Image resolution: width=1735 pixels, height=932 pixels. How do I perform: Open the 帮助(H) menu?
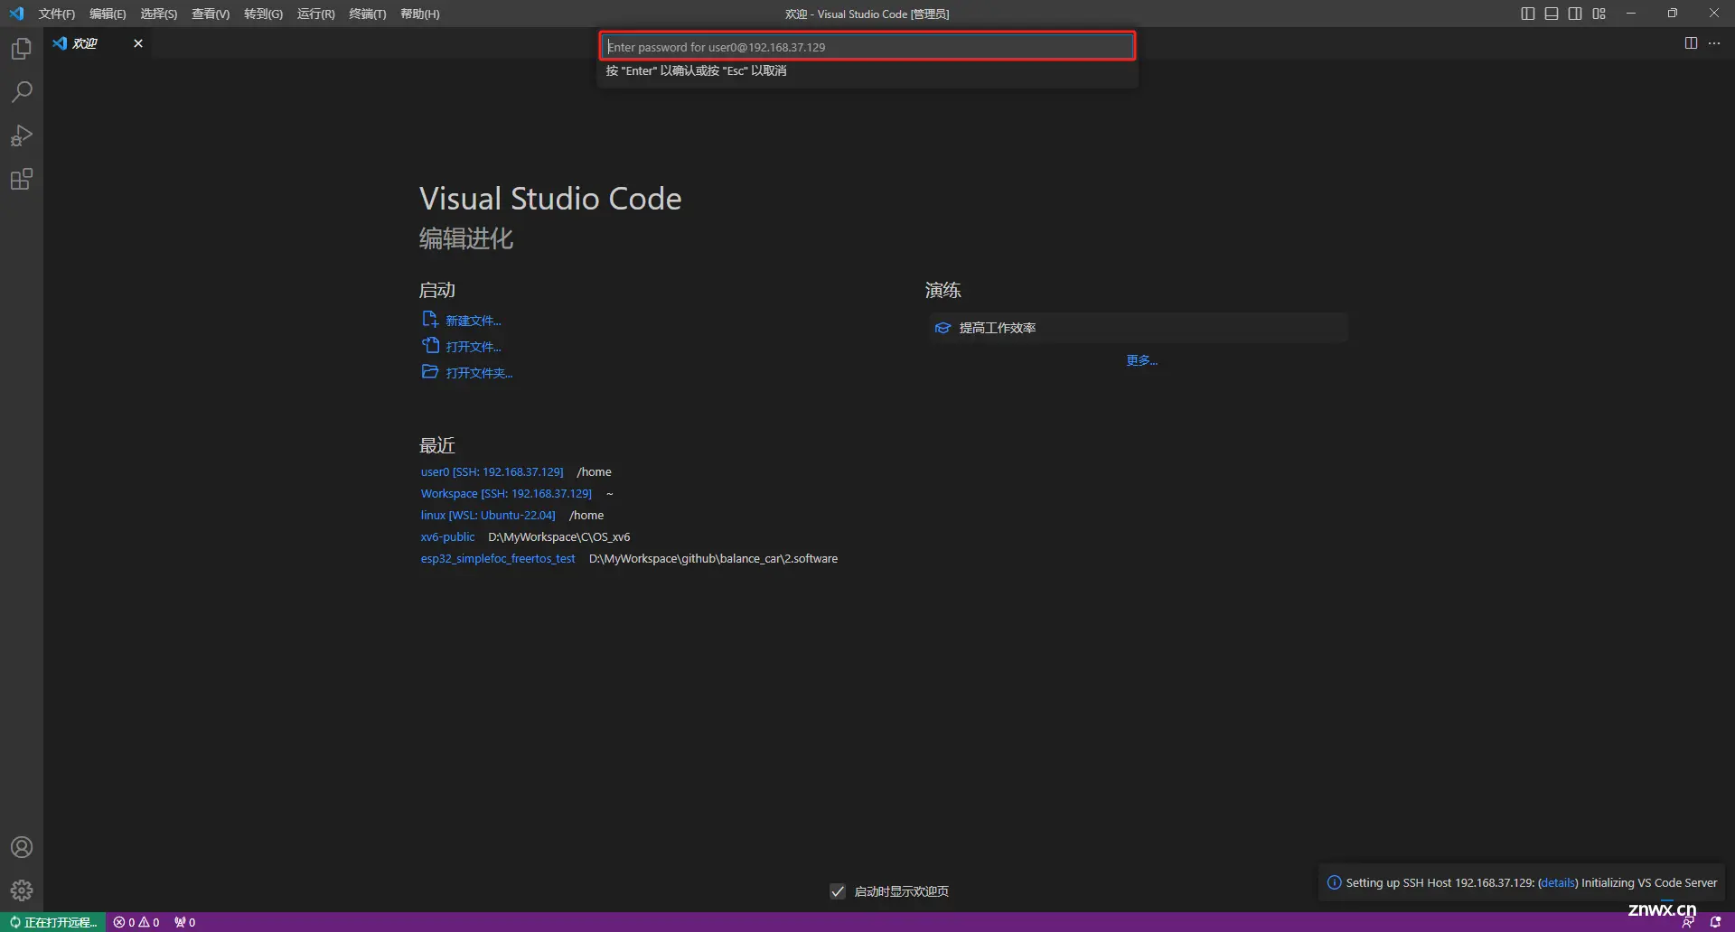click(x=420, y=14)
